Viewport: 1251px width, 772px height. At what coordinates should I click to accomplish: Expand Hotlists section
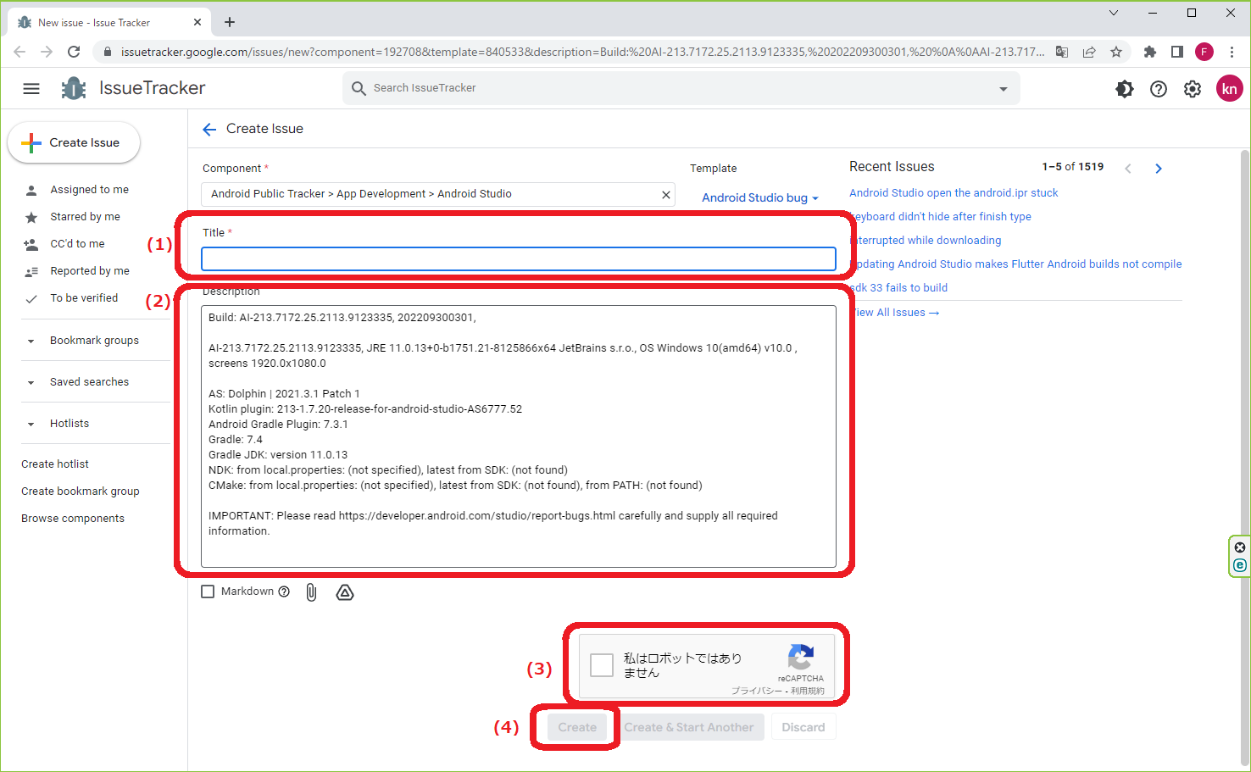[x=31, y=424]
